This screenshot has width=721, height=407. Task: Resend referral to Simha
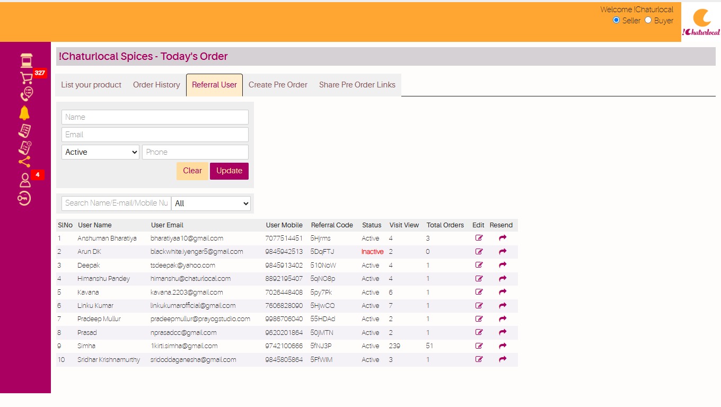click(503, 346)
